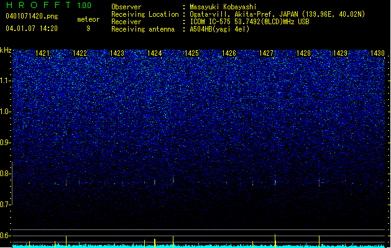Click the meteor count value 9

(x=88, y=29)
